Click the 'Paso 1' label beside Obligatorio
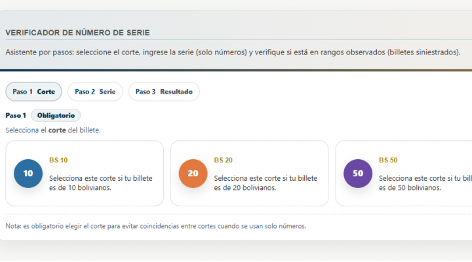472x262 pixels. pyautogui.click(x=15, y=115)
